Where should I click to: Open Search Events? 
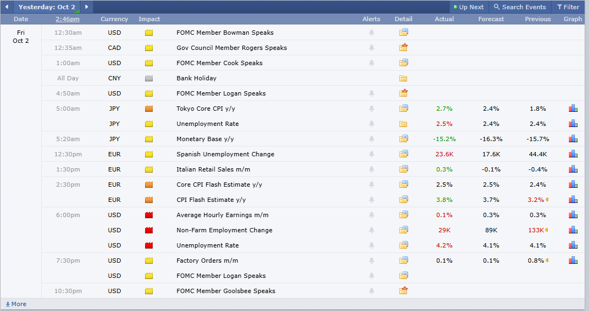(x=519, y=7)
